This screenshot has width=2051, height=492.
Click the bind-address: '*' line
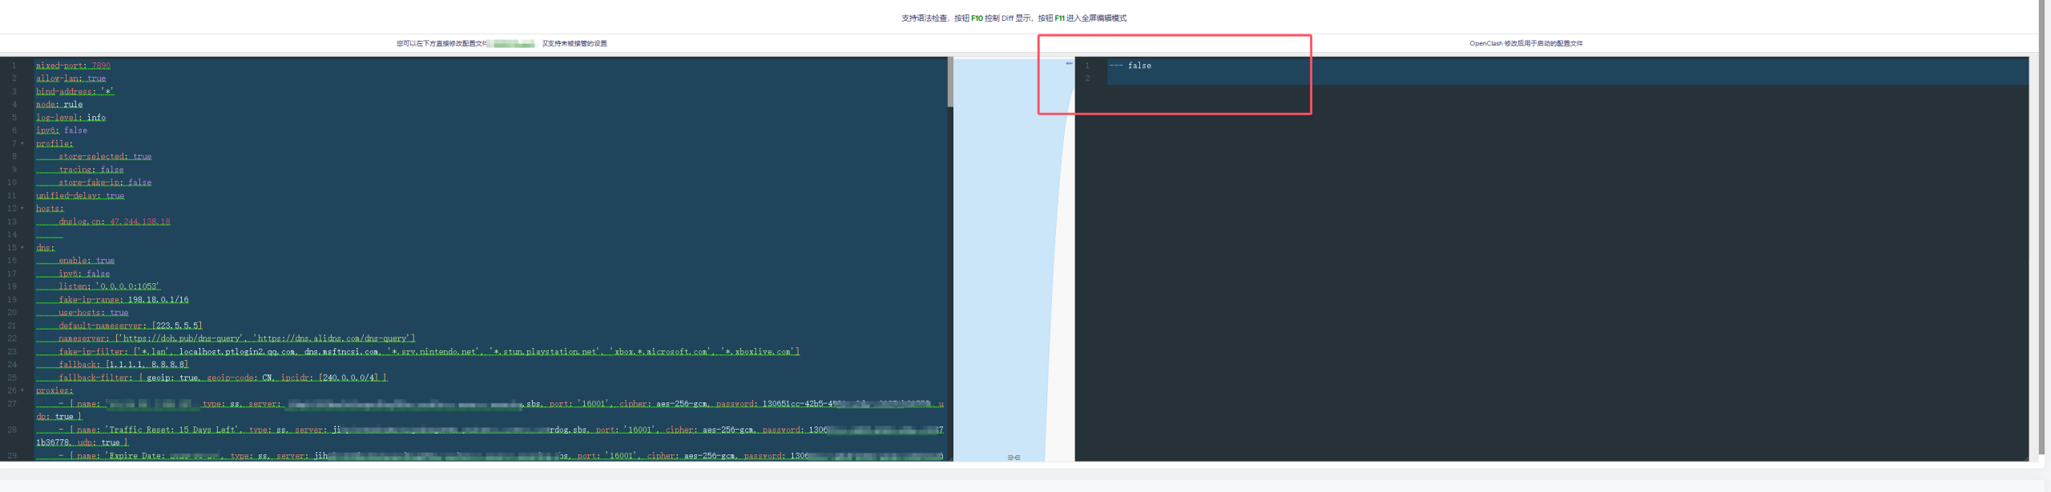click(75, 92)
